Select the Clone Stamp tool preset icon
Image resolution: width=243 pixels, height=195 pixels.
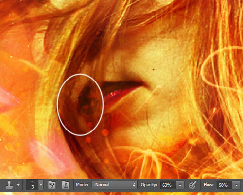(9, 185)
